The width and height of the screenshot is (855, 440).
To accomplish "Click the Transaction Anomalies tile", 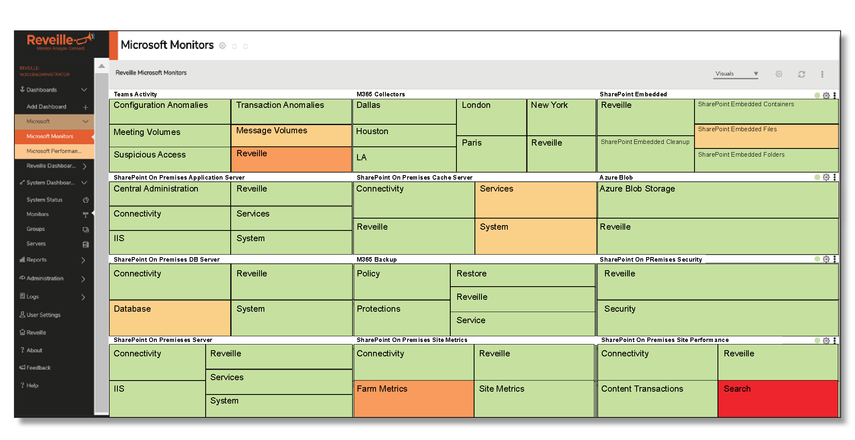I will pyautogui.click(x=291, y=111).
